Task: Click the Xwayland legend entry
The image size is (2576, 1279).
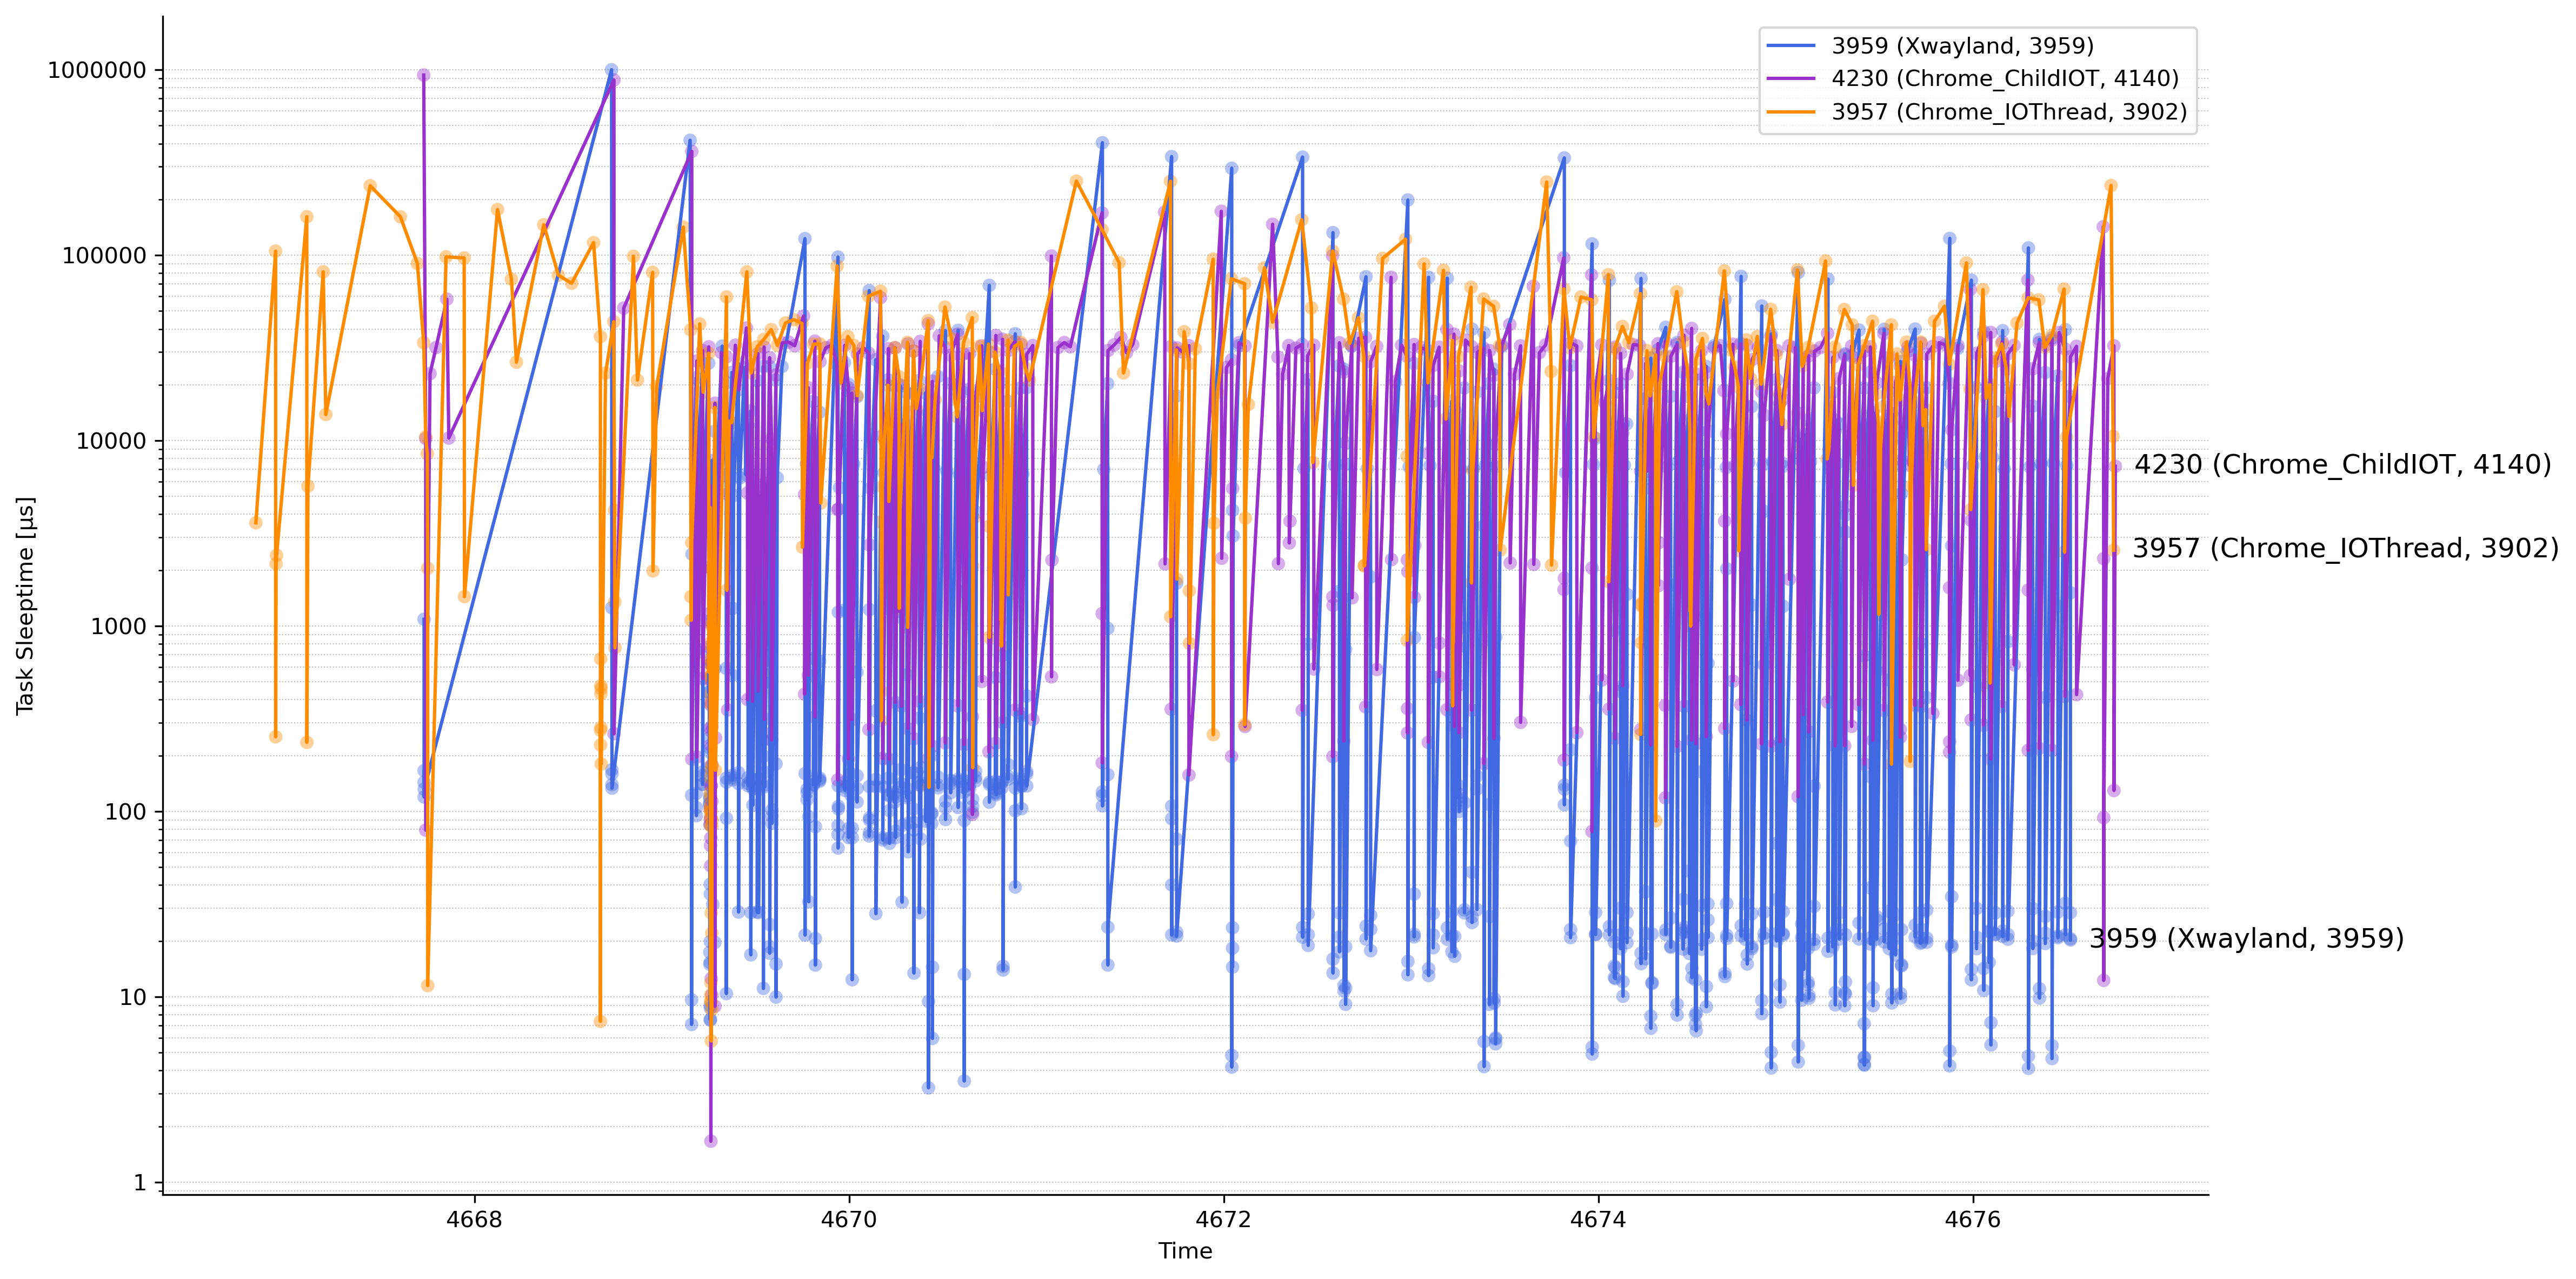Action: click(1962, 46)
